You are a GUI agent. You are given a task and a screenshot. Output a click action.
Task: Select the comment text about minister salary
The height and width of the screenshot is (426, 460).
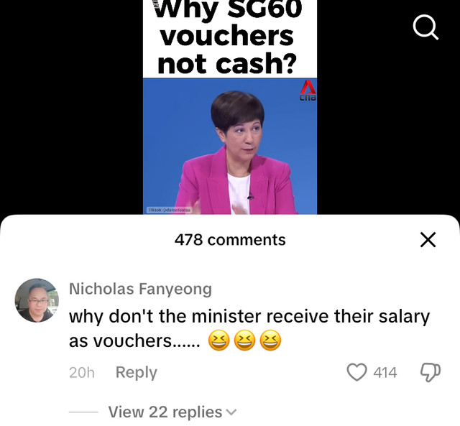pos(249,329)
